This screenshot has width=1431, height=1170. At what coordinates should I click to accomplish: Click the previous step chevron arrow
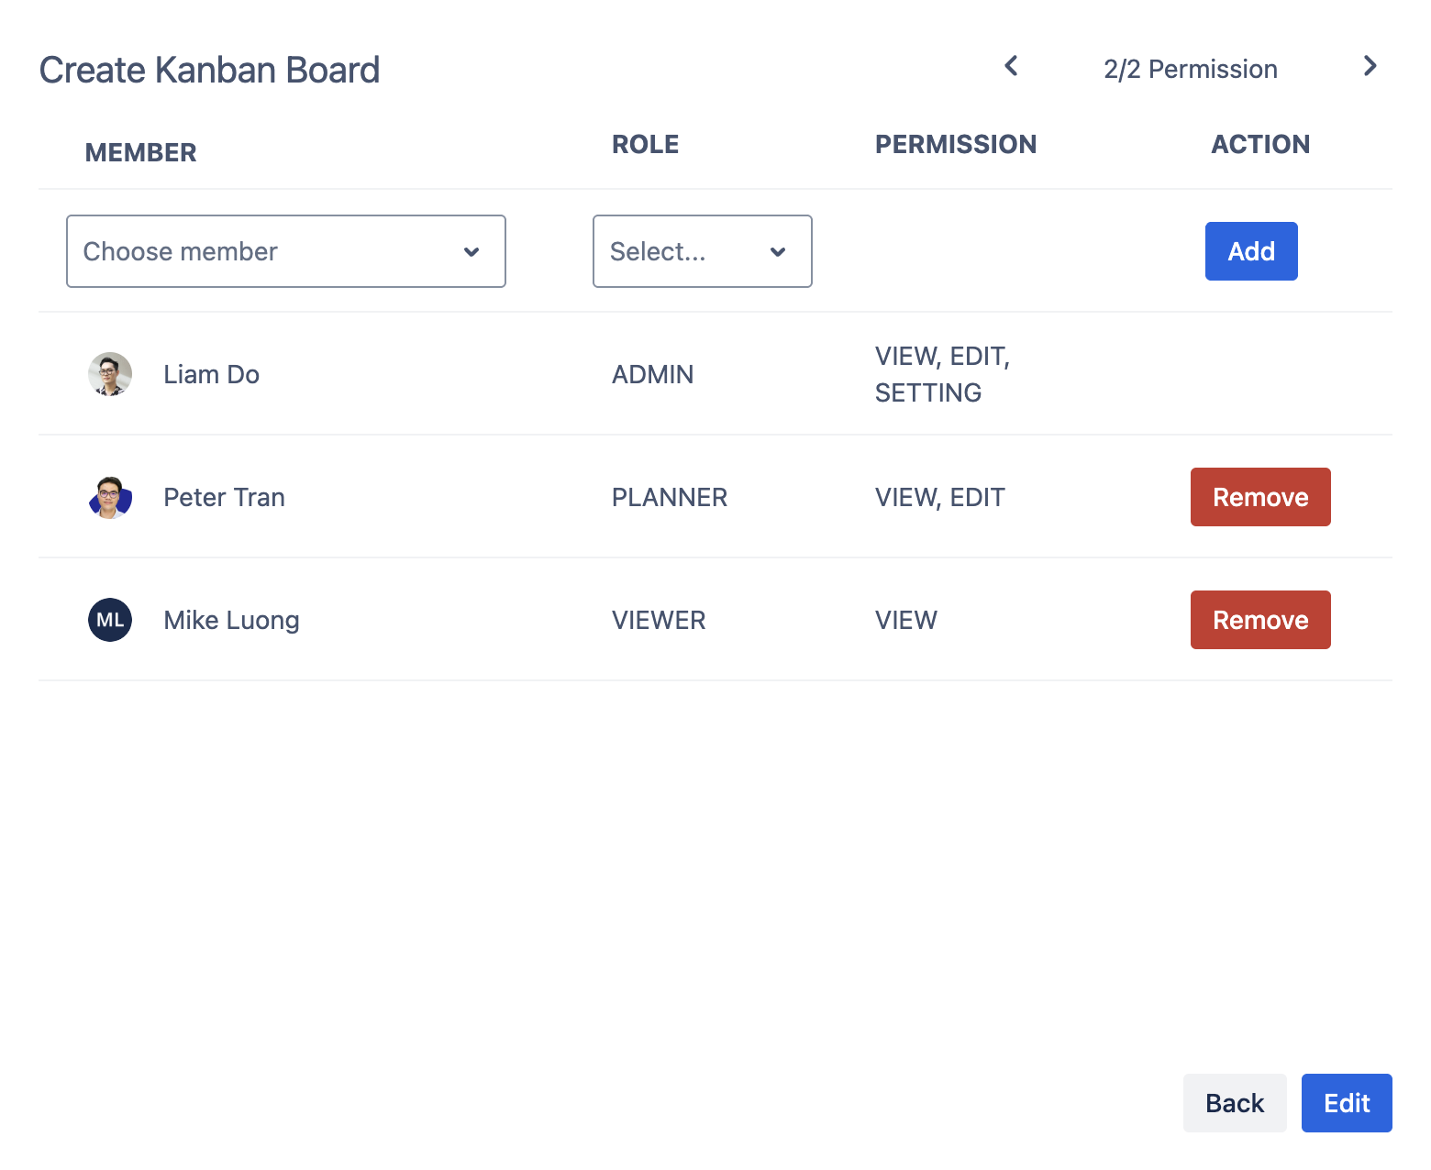point(1011,66)
